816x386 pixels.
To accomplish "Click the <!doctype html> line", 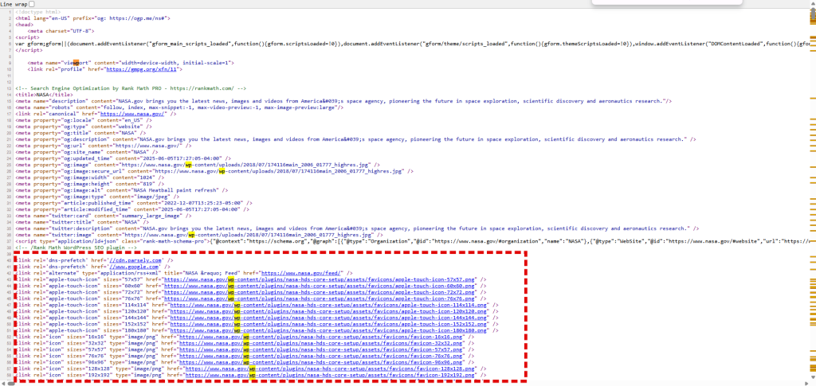I will click(38, 11).
